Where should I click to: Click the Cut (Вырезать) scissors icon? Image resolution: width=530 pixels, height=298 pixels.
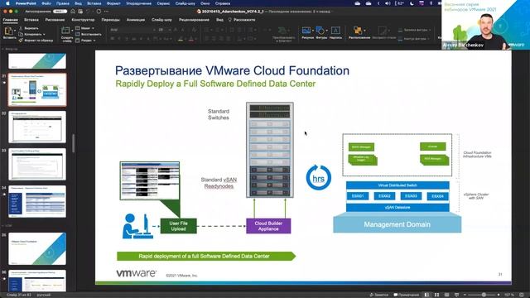pyautogui.click(x=21, y=28)
